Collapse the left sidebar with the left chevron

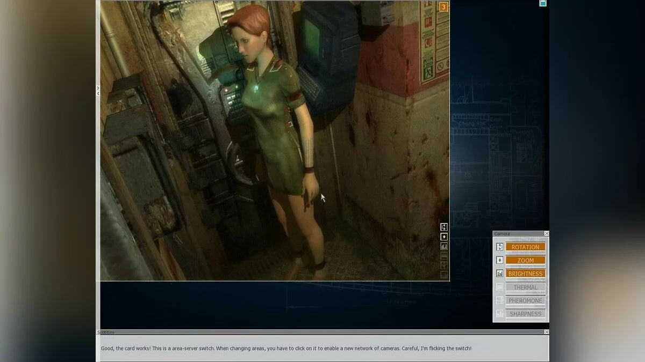(x=98, y=93)
